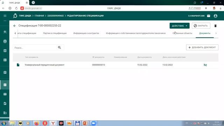
Task: Sort by Тип документа column header
Action: tap(31, 57)
